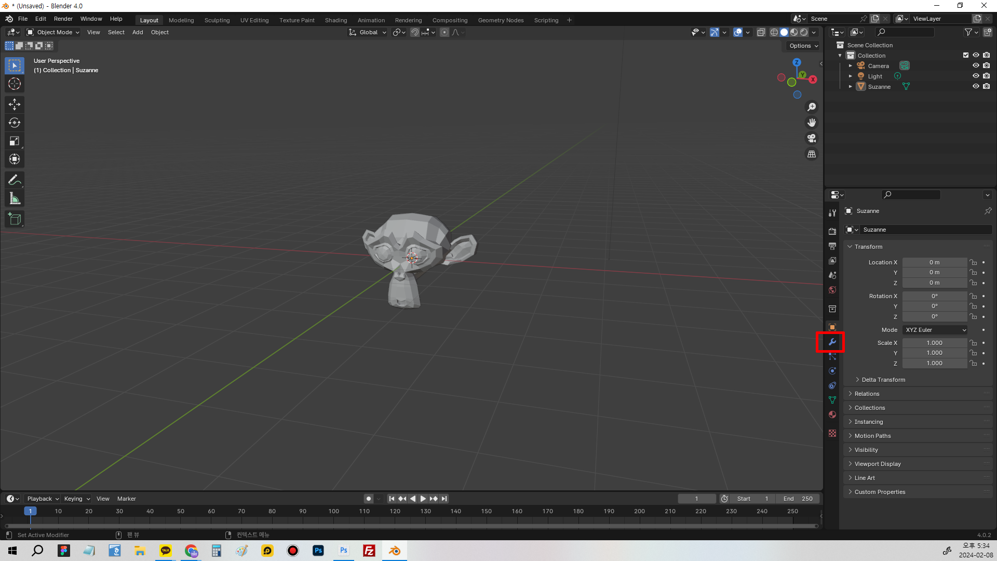
Task: Select the Add Cube tool
Action: [15, 219]
